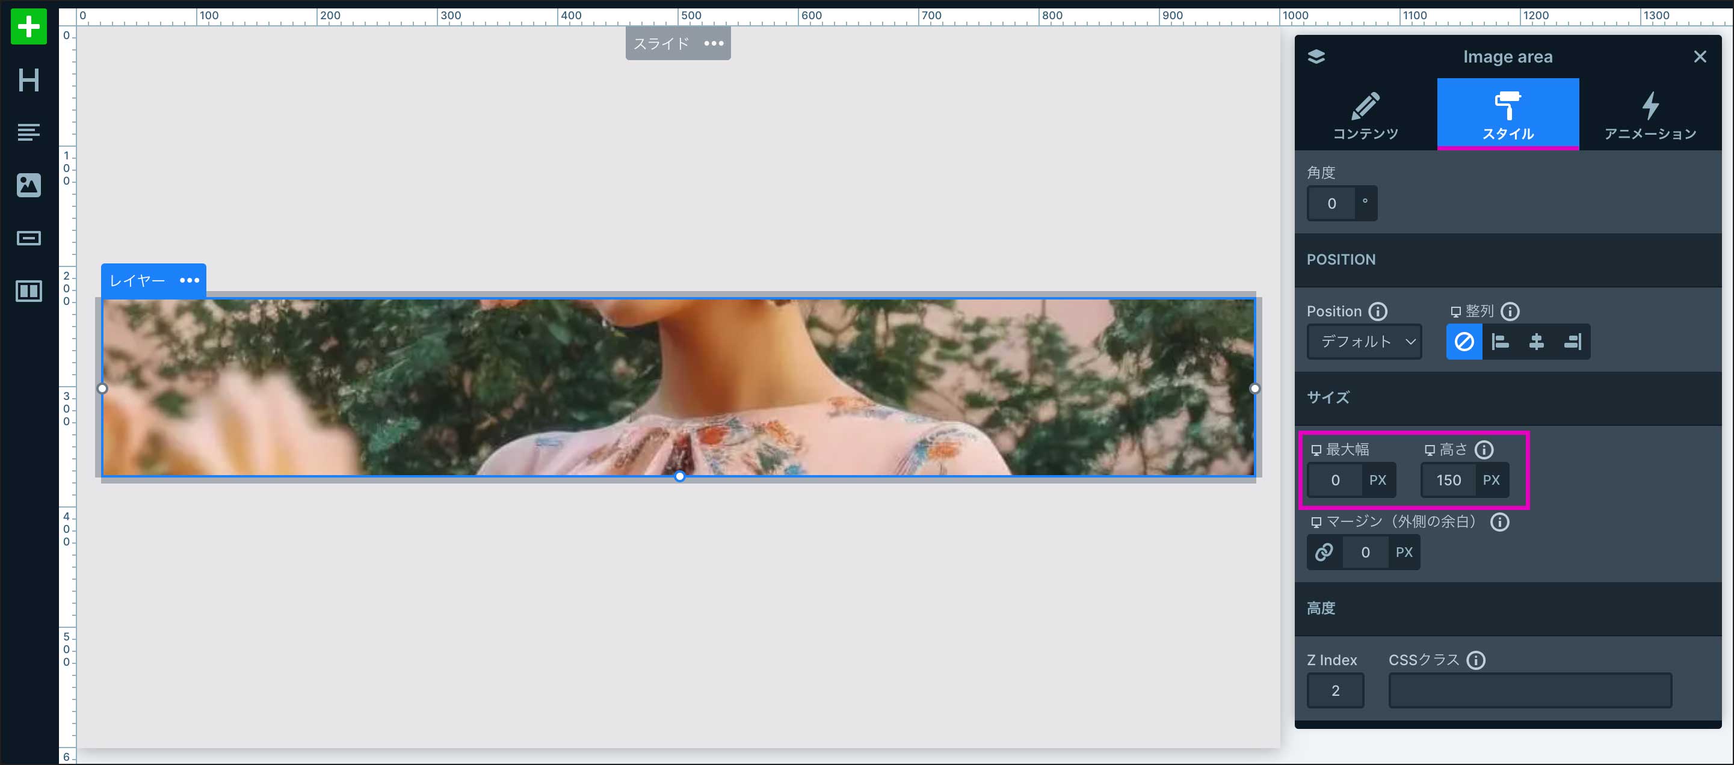Open the Position デフォルト dropdown
Image resolution: width=1734 pixels, height=765 pixels.
(x=1364, y=342)
